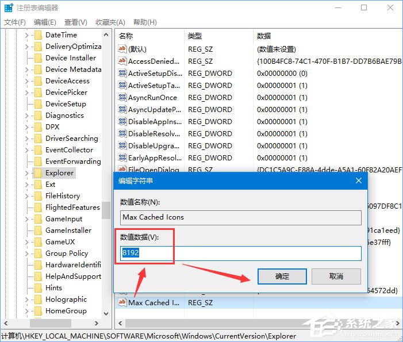
Task: Select the EventCollector tree item
Action: click(69, 150)
